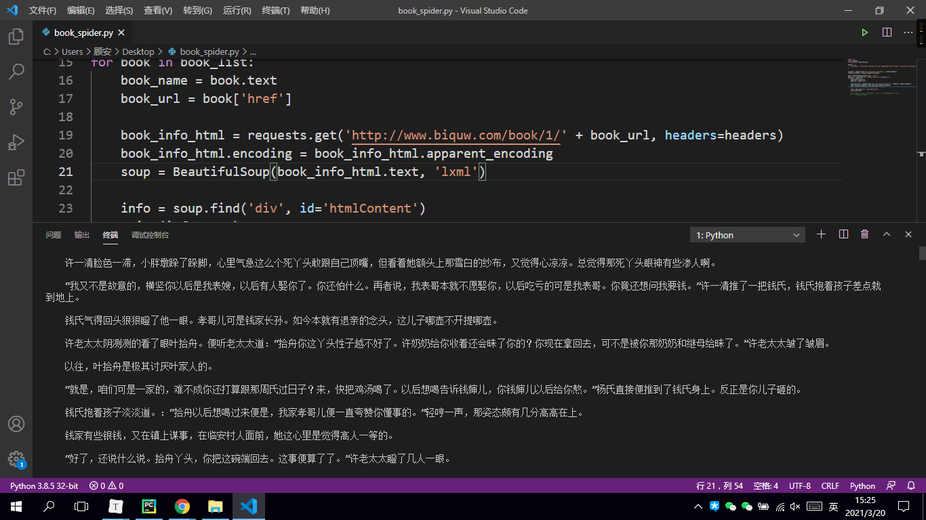Screen dimensions: 926x520
Task: Open the 选择(S) menu
Action: [x=119, y=10]
